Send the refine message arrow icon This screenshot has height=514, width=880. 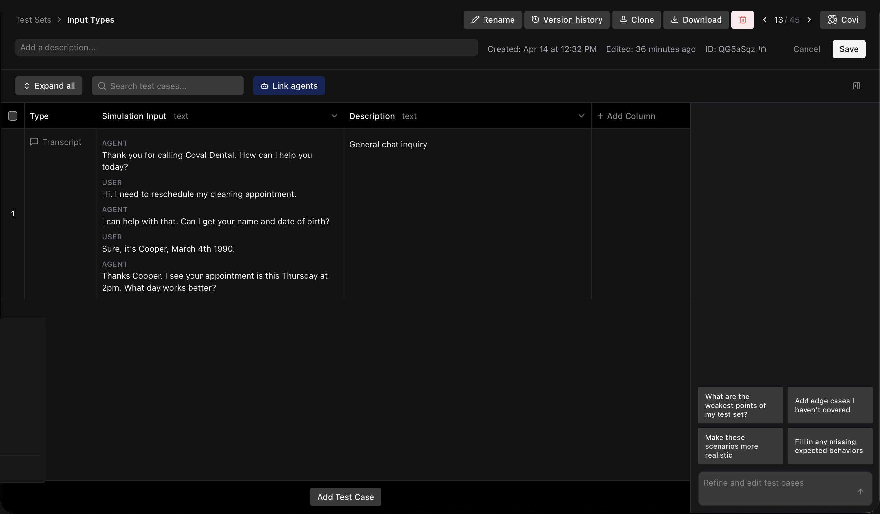point(860,491)
